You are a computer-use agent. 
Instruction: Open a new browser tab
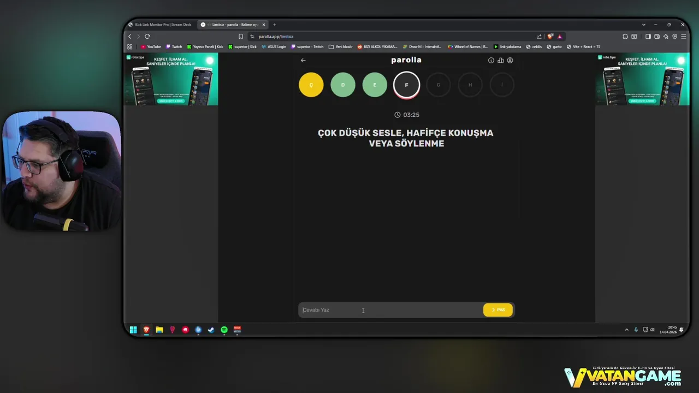(275, 25)
